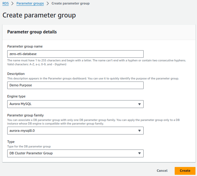Click into the Description text field
The image size is (197, 176).
coord(75,85)
